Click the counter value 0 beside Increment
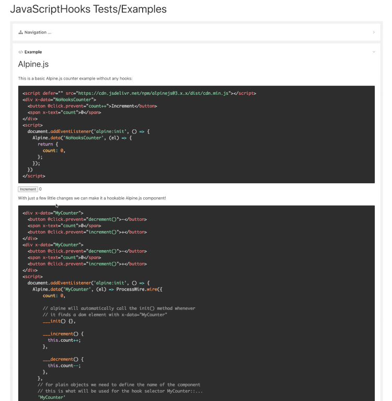This screenshot has height=401, width=392. [x=40, y=189]
